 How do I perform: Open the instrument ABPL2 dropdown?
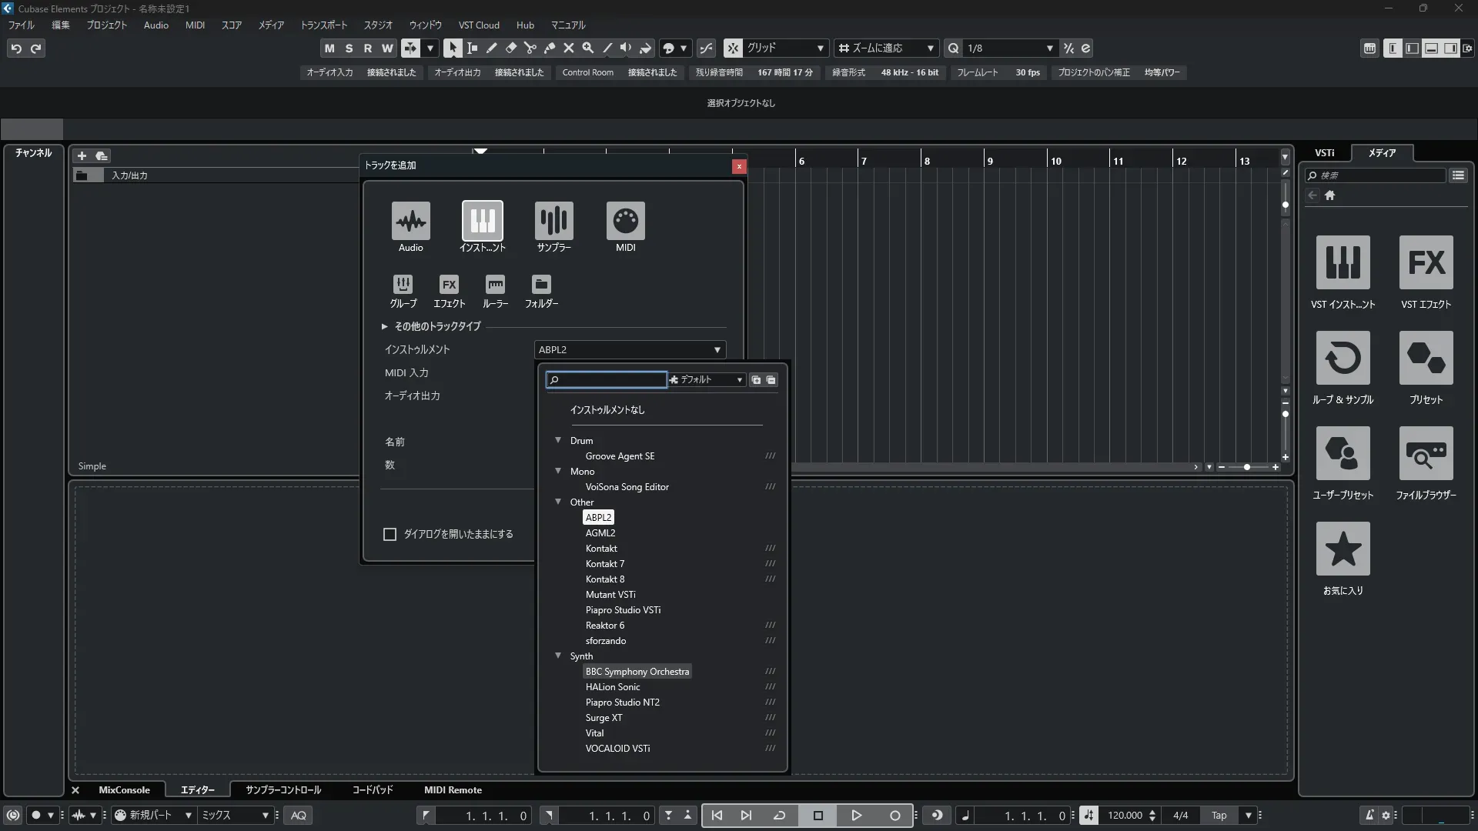[630, 349]
